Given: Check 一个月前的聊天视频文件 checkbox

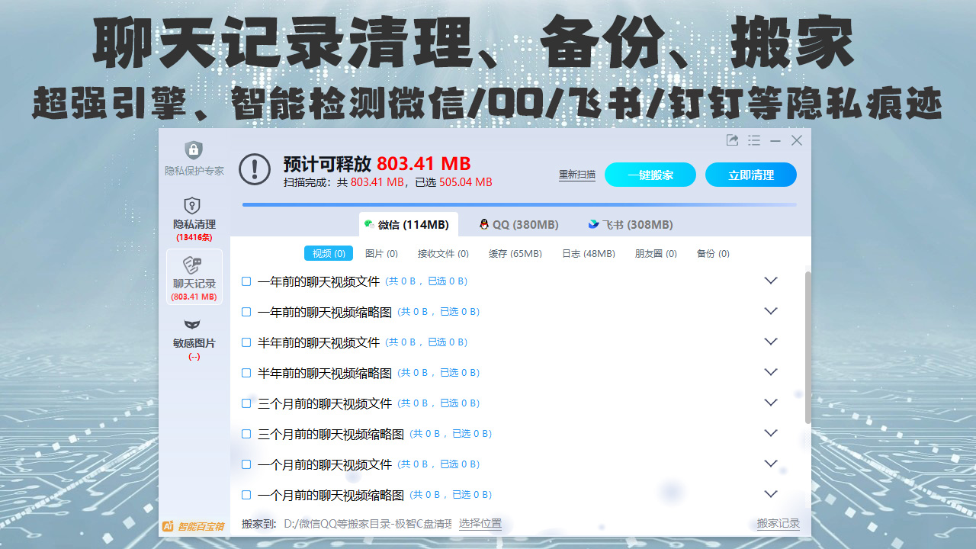Looking at the screenshot, I should tap(246, 464).
